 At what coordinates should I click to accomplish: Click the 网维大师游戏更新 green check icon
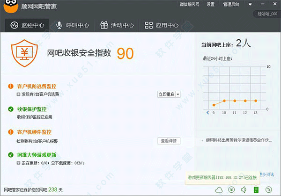click(11, 155)
